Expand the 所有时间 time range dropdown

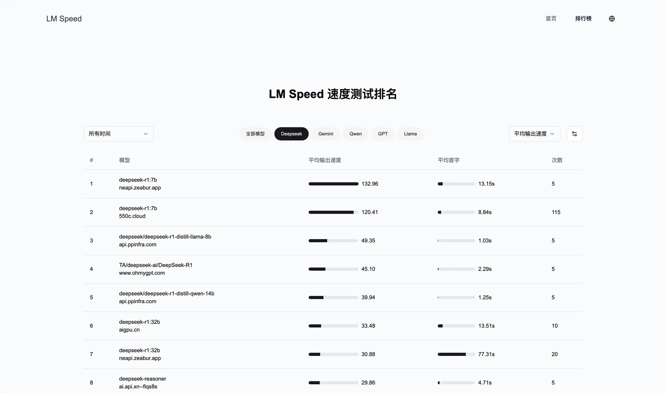(119, 134)
